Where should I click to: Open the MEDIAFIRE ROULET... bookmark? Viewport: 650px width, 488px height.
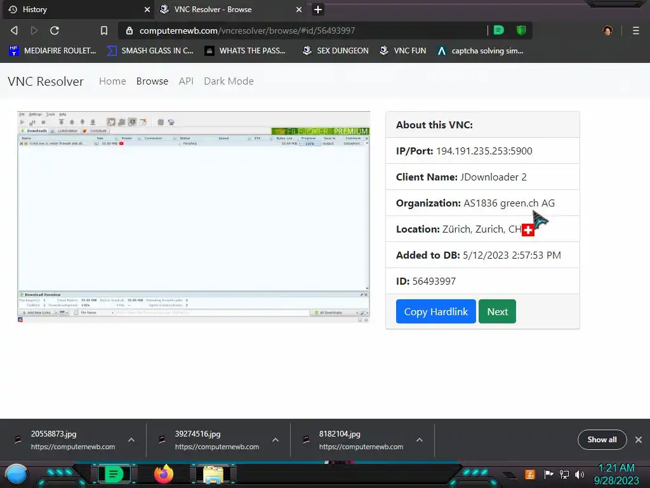click(53, 51)
